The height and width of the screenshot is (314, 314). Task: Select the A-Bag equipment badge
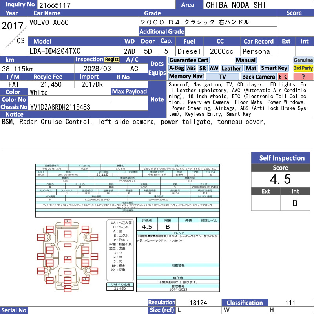176,68
